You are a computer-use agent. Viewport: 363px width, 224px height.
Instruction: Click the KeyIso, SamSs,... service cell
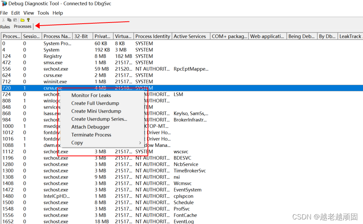coord(191,113)
